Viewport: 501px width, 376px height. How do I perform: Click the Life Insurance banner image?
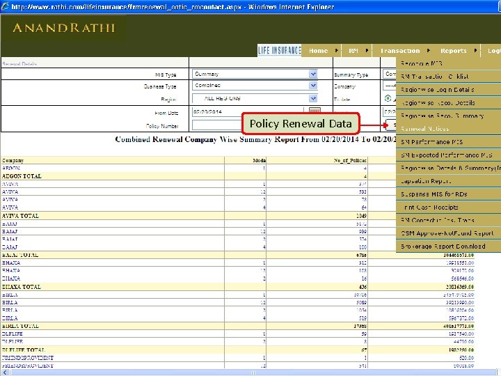coord(279,51)
